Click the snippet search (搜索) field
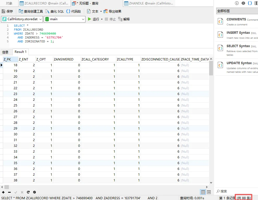The height and width of the screenshot is (200, 258). (237, 191)
